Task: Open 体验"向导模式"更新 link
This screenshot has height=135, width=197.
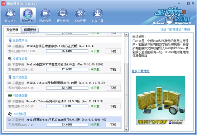Action: tap(175, 30)
